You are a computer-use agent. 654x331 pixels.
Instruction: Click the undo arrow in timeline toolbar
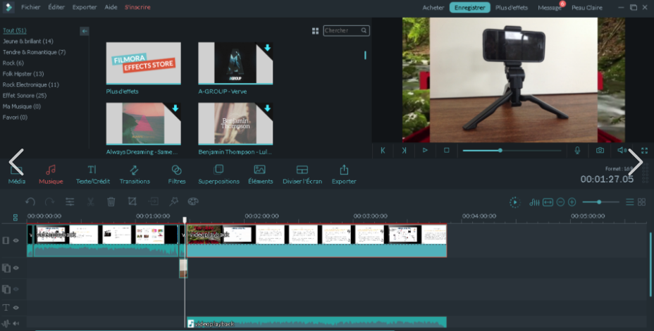click(x=30, y=202)
